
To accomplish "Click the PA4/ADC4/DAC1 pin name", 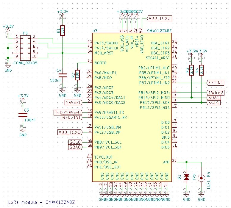I will tap(110, 98).
